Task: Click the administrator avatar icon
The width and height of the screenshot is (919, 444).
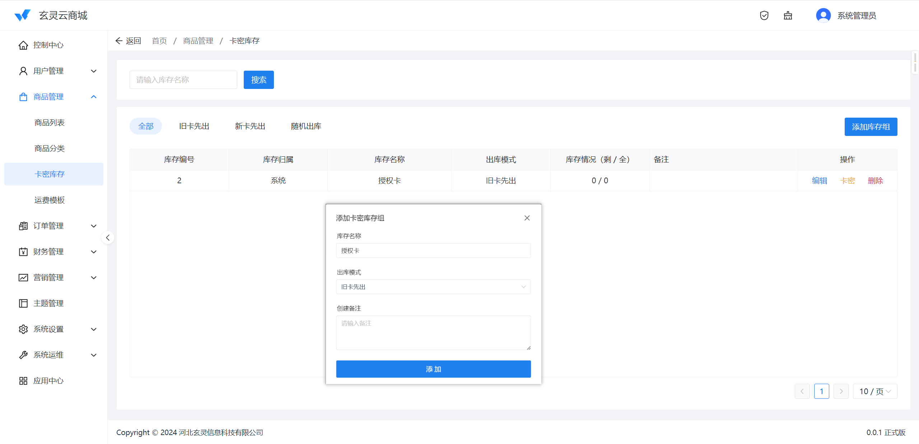Action: coord(823,15)
